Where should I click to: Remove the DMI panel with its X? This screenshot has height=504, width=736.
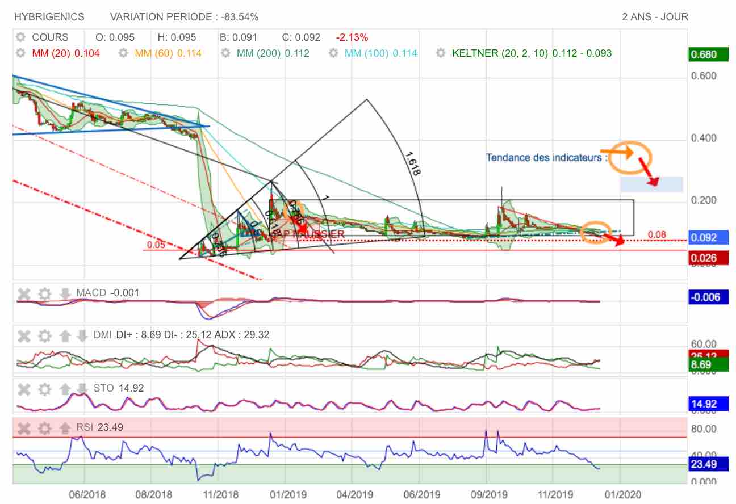coord(24,336)
